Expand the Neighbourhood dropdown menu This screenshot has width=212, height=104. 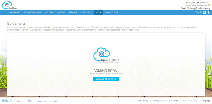coord(33,12)
